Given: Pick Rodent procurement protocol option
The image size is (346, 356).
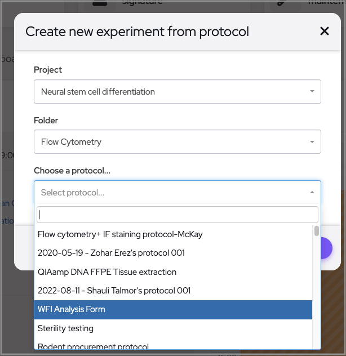Looking at the screenshot, I should click(x=93, y=346).
